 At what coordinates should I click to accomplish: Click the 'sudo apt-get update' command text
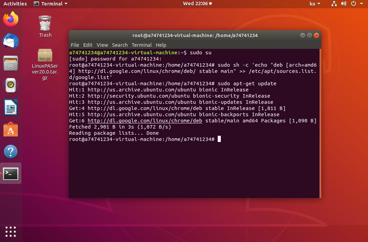247,84
